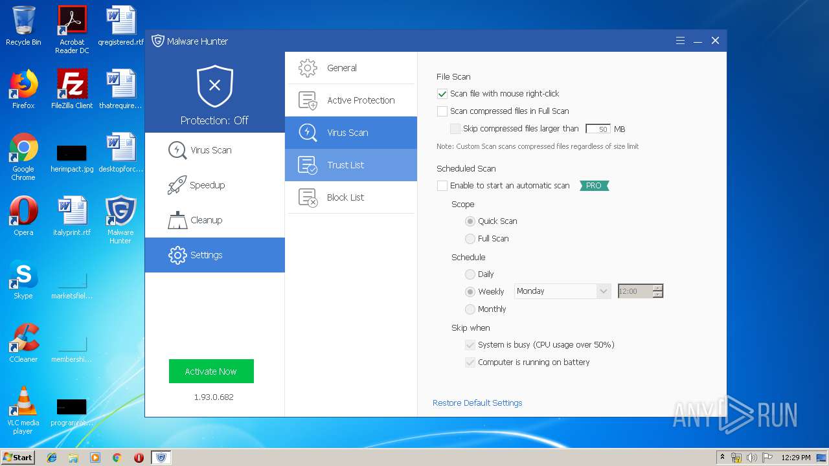Select the Google Chrome desktop shortcut
The height and width of the screenshot is (466, 829).
(x=23, y=157)
